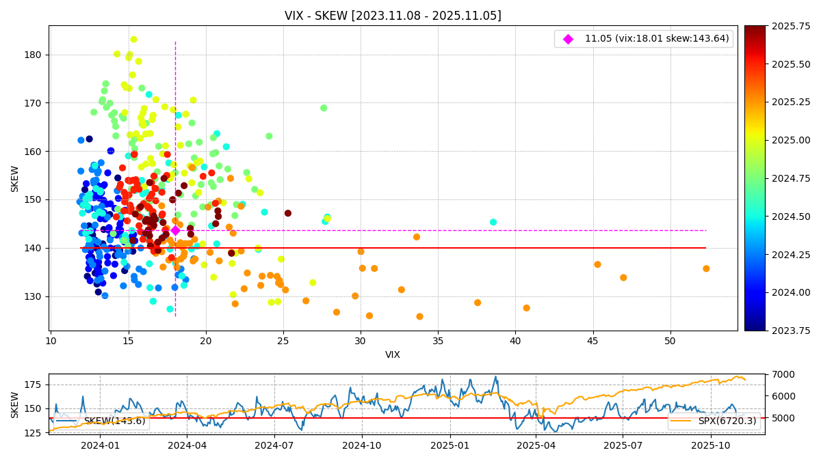821x461 pixels.
Task: Click the VIX x-axis label
Action: 393,355
